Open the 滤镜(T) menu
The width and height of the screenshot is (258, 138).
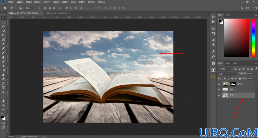point(65,2)
